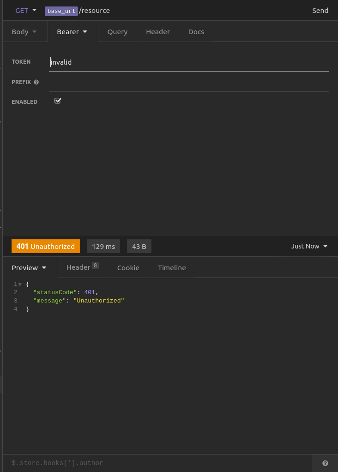Open the GET method dropdown

pyautogui.click(x=25, y=11)
